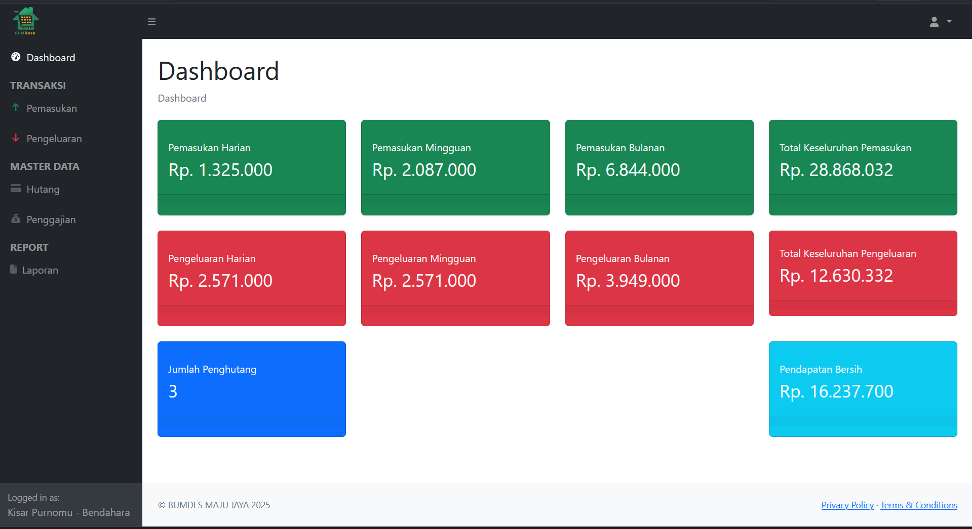Viewport: 972px width, 529px height.
Task: Click the Pengeluaran Harian label
Action: [x=212, y=258]
